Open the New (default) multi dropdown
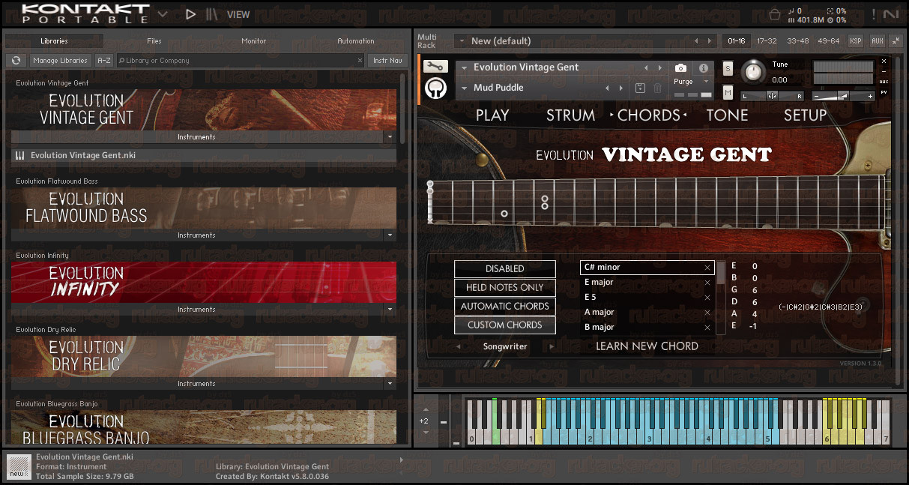Viewport: 909px width, 485px height. click(x=461, y=41)
